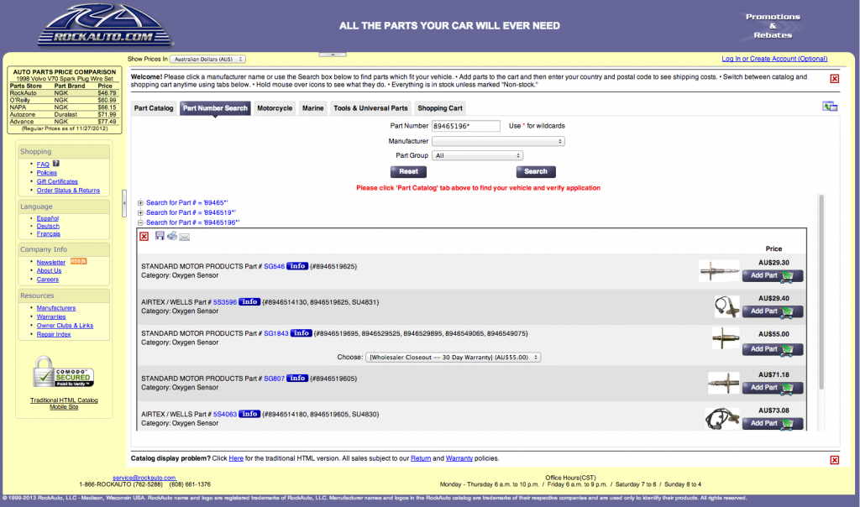Image resolution: width=860 pixels, height=507 pixels.
Task: Open the Manufacturer dropdown
Action: (x=498, y=141)
